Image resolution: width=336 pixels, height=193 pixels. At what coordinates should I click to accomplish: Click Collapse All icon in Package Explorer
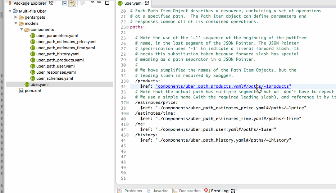click(64, 3)
